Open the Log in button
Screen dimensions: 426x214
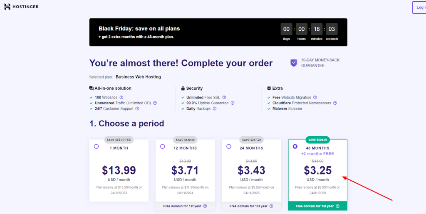(x=419, y=7)
